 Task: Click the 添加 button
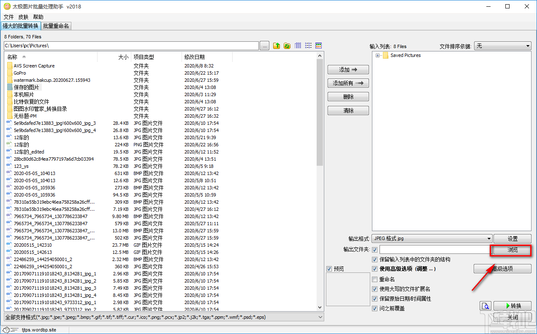pos(348,70)
